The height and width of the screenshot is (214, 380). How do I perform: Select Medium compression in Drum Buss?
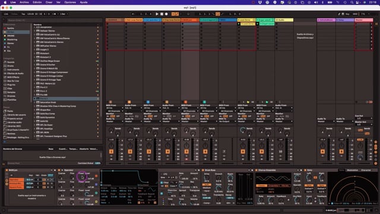pos(207,188)
